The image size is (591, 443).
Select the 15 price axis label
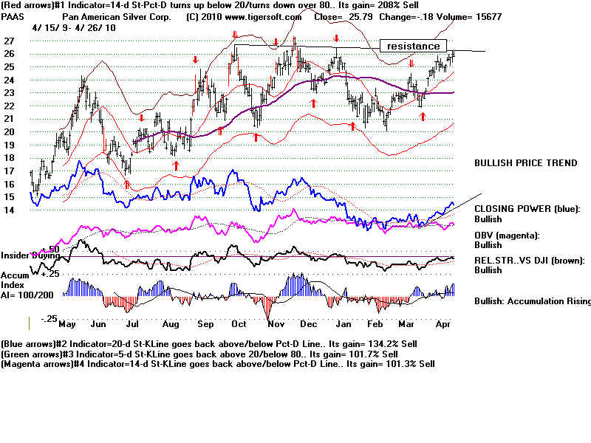pyautogui.click(x=9, y=197)
